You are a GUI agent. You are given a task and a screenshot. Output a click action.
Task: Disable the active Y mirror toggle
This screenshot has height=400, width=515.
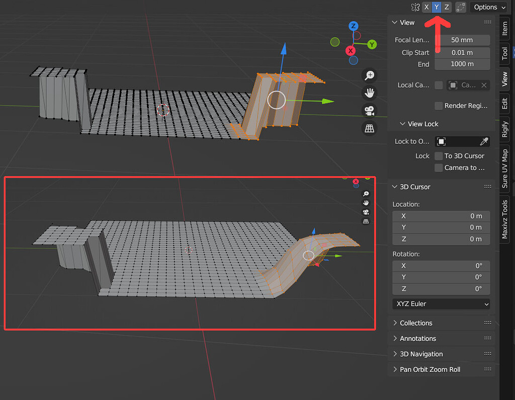point(436,7)
